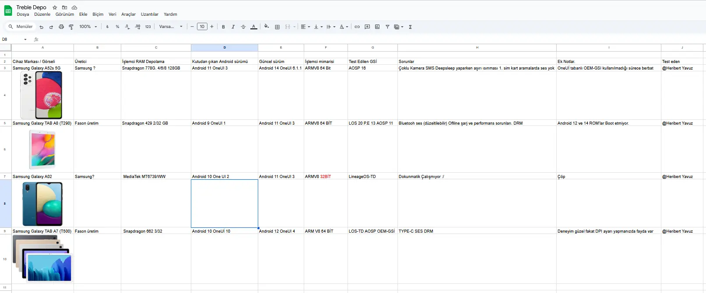
Task: Check the cloud save status icon
Action: tap(74, 7)
